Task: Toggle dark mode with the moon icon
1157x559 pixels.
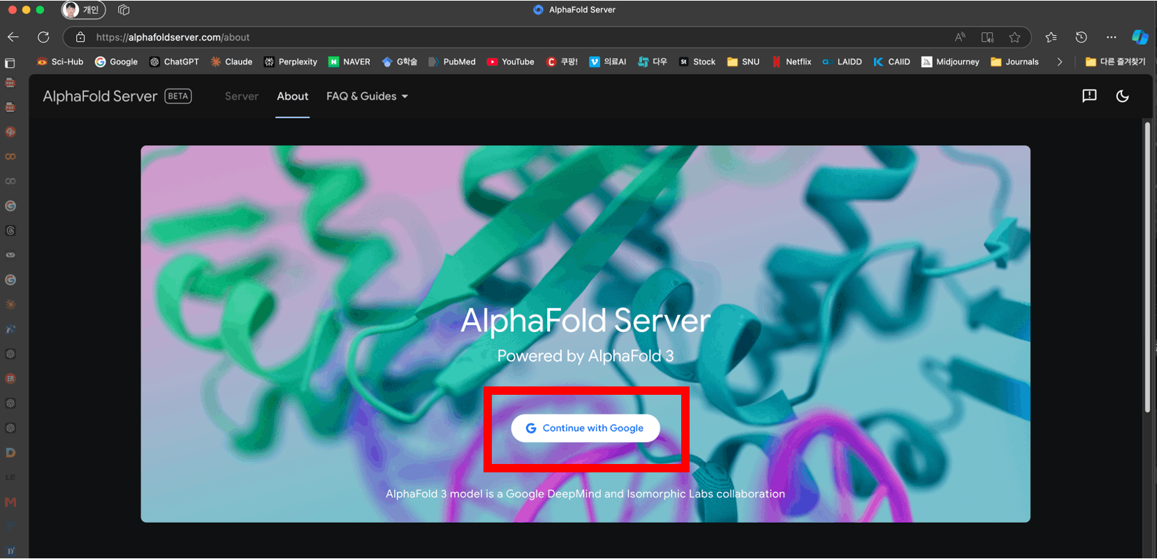Action: point(1123,96)
